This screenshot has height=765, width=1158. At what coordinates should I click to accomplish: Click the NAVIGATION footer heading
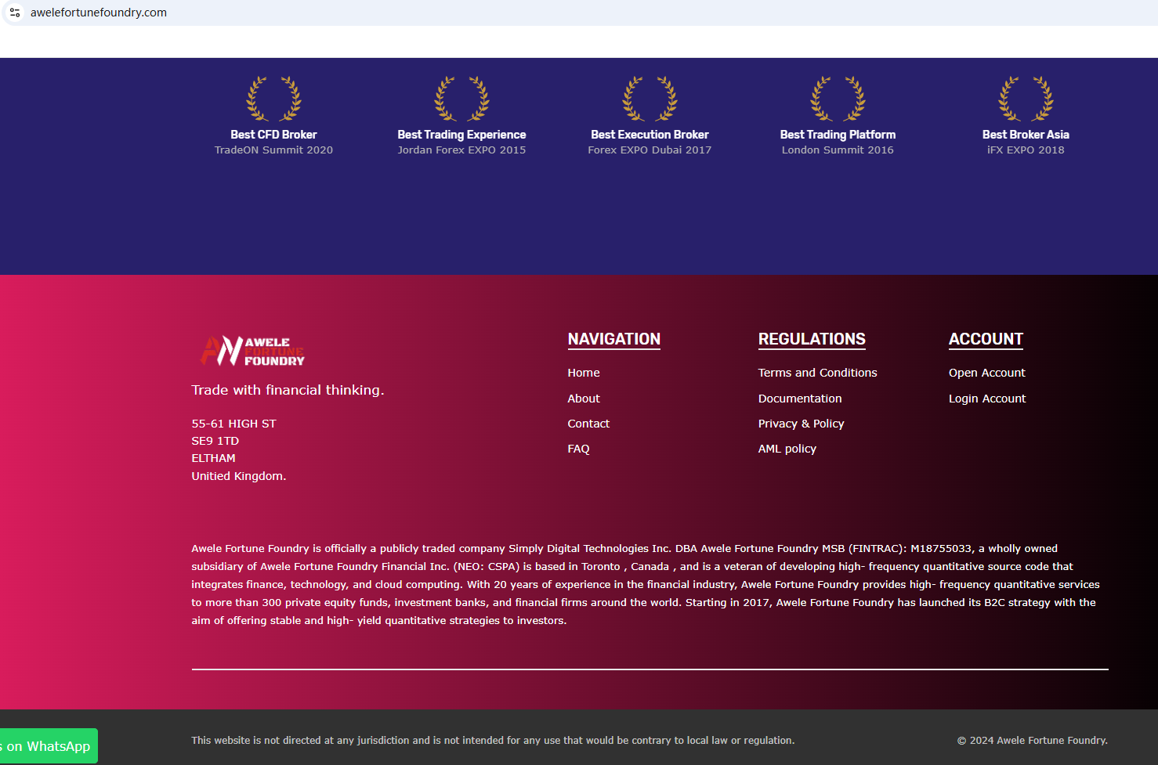pyautogui.click(x=614, y=339)
